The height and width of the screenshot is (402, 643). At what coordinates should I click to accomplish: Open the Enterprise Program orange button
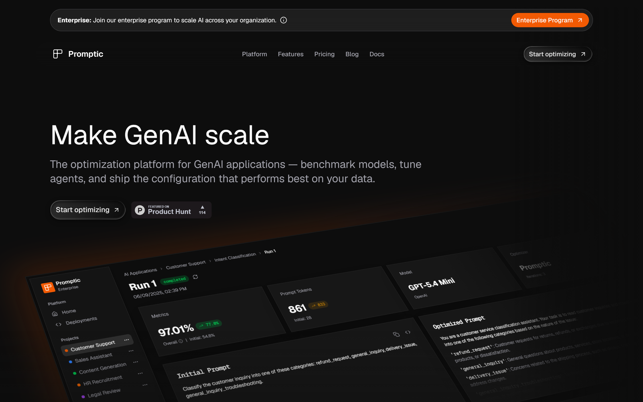coord(550,20)
